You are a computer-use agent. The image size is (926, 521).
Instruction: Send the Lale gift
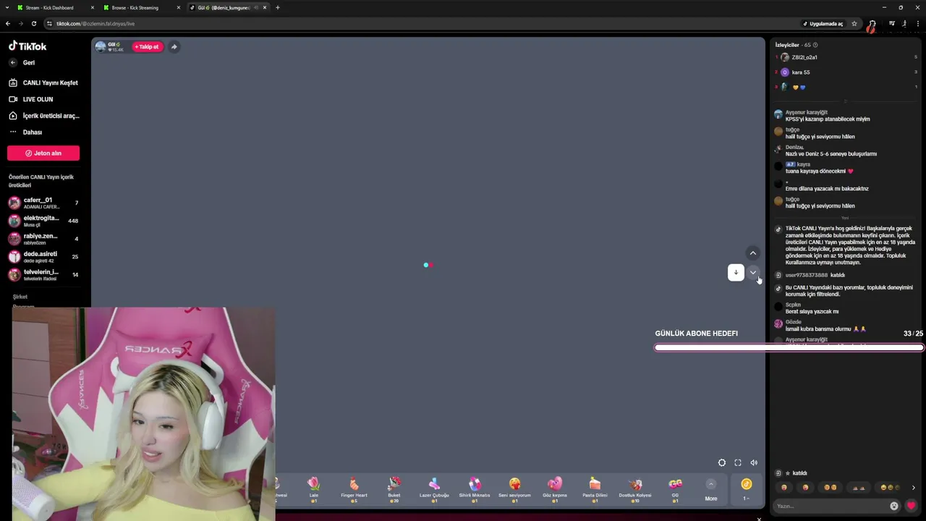(313, 489)
